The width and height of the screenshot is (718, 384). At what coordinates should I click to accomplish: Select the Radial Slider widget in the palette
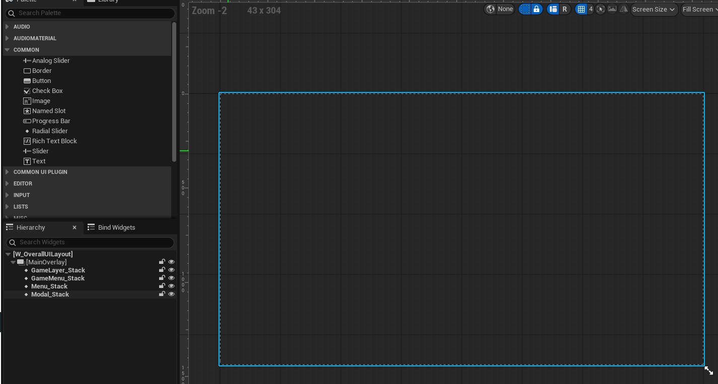pyautogui.click(x=45, y=131)
